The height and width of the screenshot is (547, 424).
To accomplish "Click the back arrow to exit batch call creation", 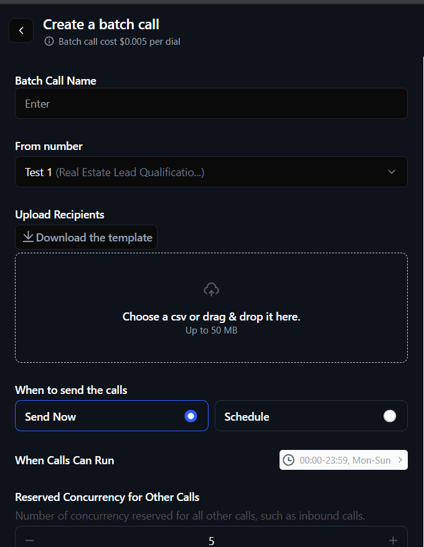I will point(21,30).
